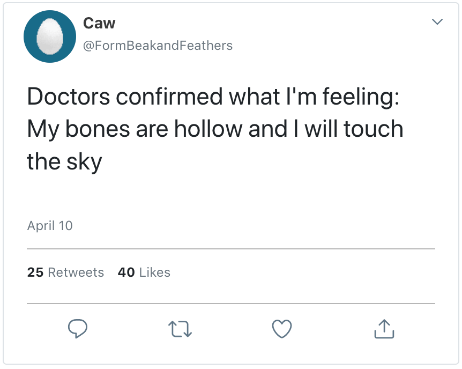Retweet this tweet using the arrows icon
Image resolution: width=462 pixels, height=369 pixels.
point(180,329)
